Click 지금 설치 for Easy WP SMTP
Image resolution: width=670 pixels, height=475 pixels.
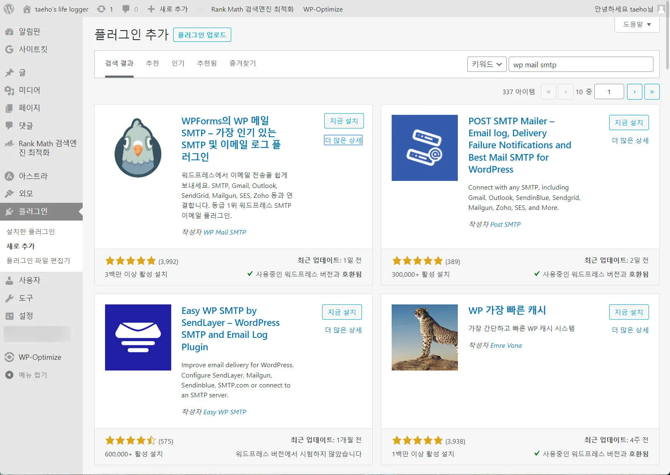(x=342, y=312)
